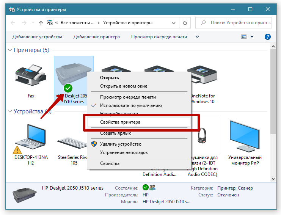Viewport: 281px width, 215px height.
Task: Collapse the Принтеры (5) group
Action: [10, 50]
